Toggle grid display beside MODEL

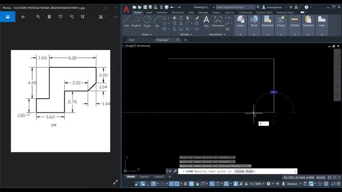click(x=330, y=178)
